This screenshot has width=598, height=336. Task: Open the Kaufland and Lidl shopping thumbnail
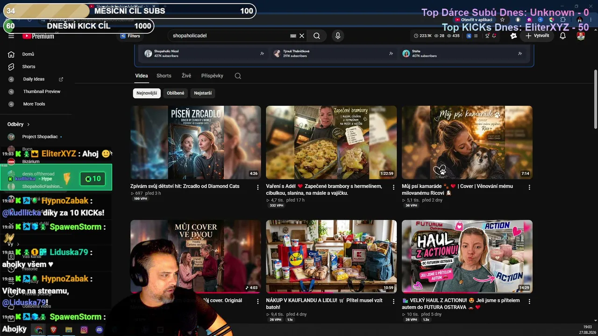coord(331,257)
